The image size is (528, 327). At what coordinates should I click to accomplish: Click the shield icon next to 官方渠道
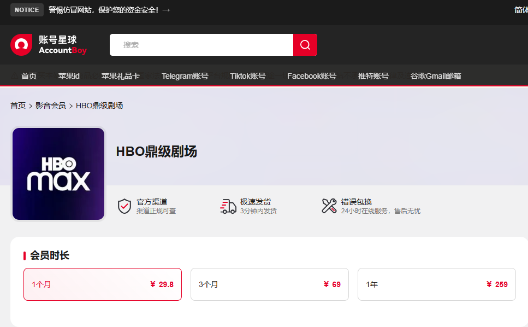click(124, 206)
